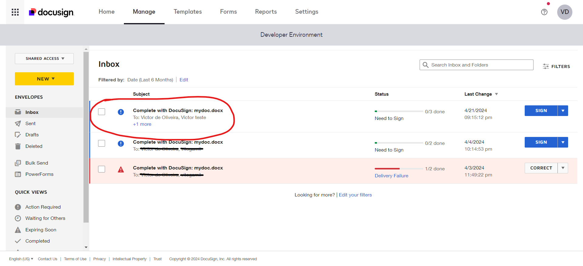Switch to the Templates tab

(188, 12)
